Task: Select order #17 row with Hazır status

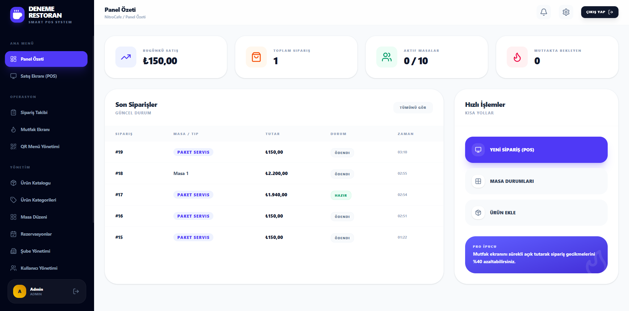Action: [274, 195]
